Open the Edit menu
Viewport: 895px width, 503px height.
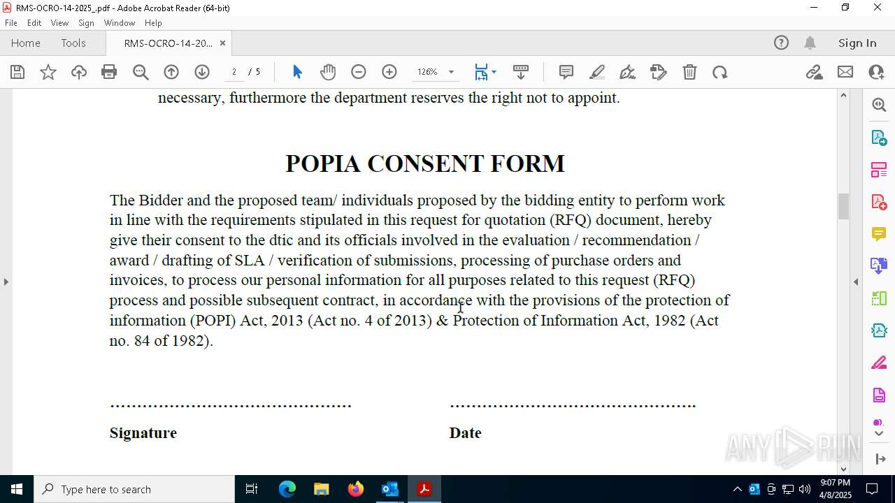[x=34, y=23]
